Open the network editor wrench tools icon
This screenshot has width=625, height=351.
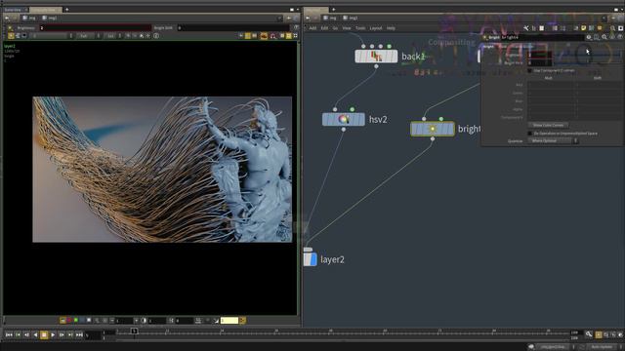click(x=525, y=28)
